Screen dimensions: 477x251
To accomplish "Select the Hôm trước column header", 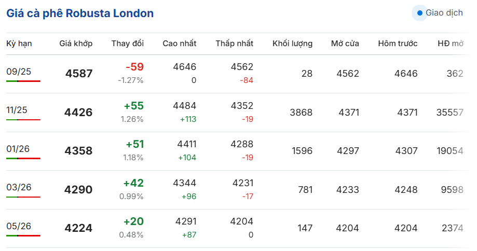I will click(x=398, y=44).
